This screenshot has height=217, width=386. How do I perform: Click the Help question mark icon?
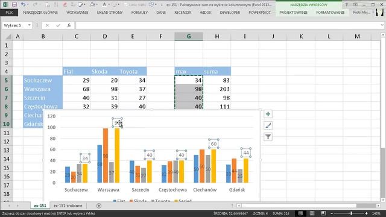(346, 4)
